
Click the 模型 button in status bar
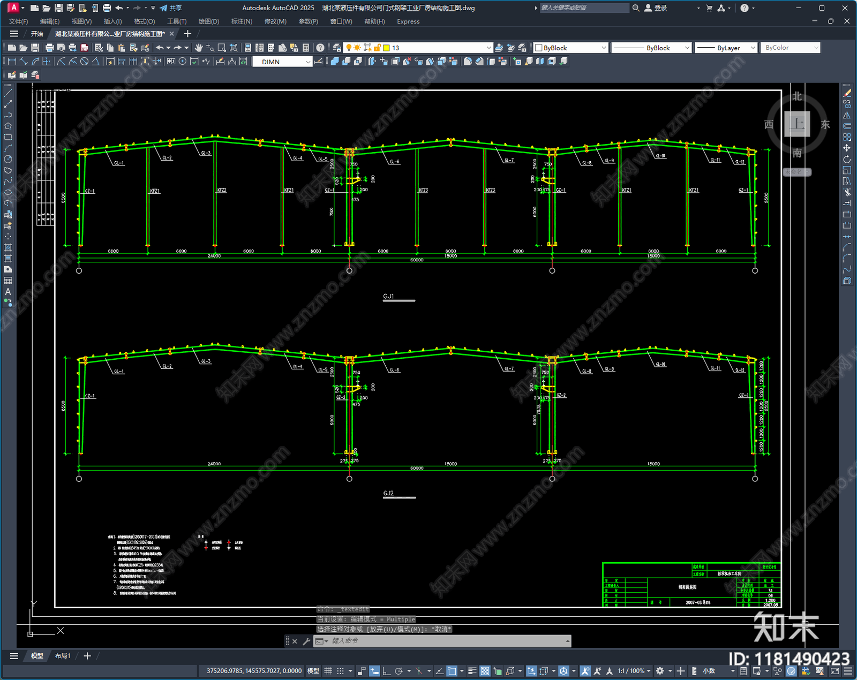[313, 671]
